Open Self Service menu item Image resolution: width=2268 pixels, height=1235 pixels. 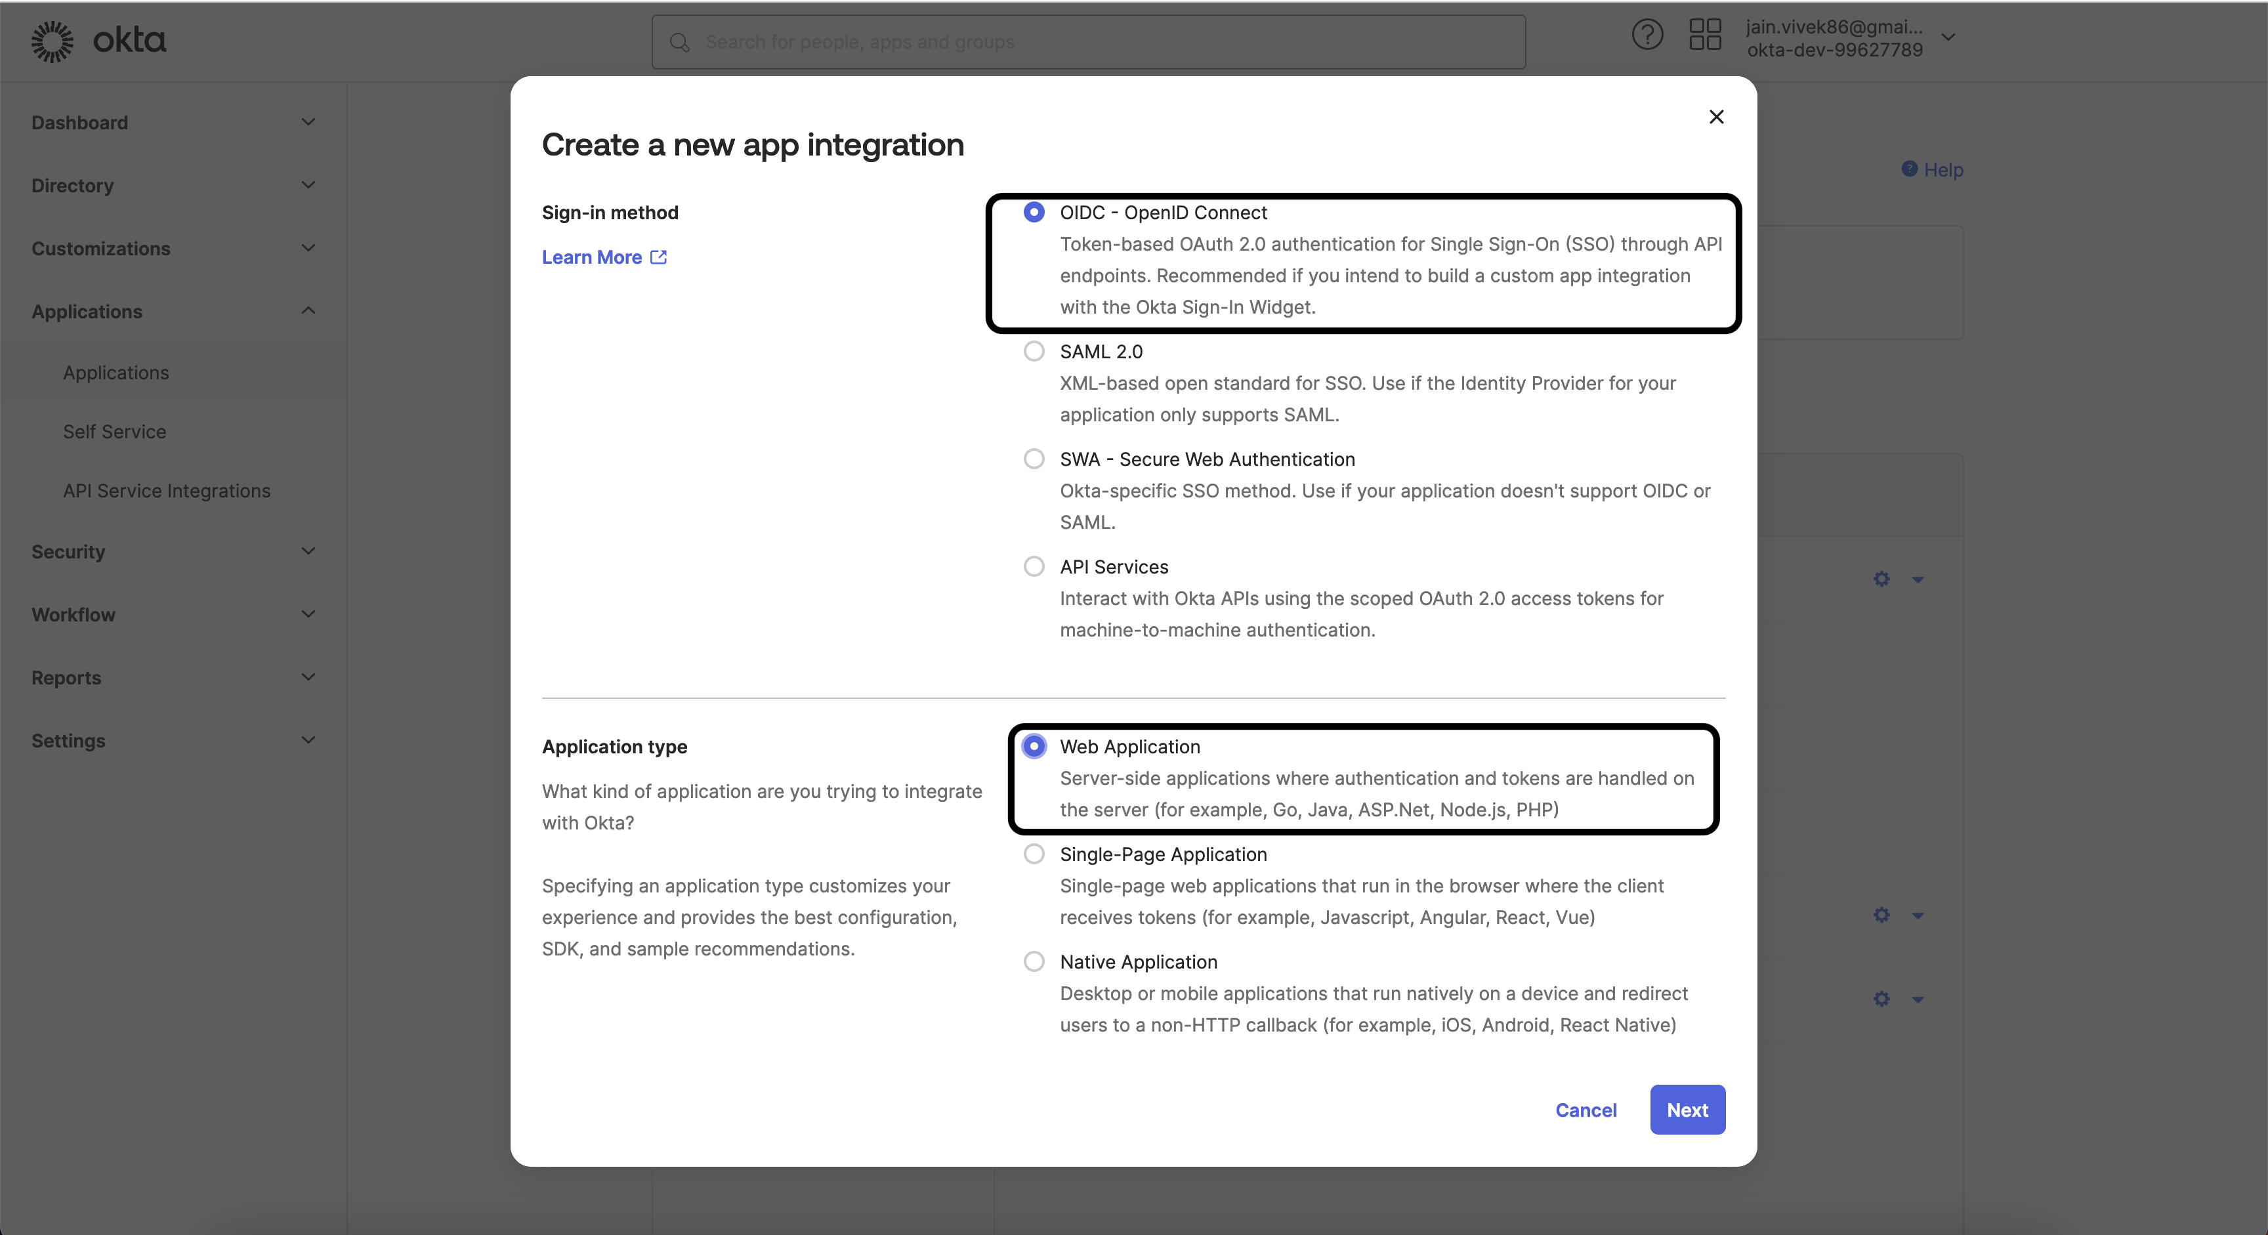pyautogui.click(x=114, y=431)
